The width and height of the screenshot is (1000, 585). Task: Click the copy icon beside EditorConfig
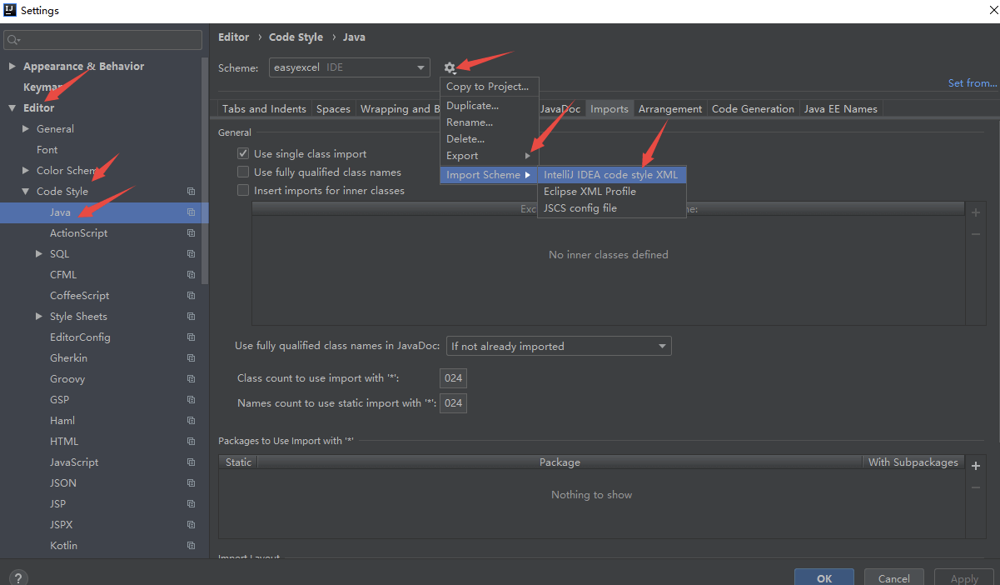click(x=192, y=337)
